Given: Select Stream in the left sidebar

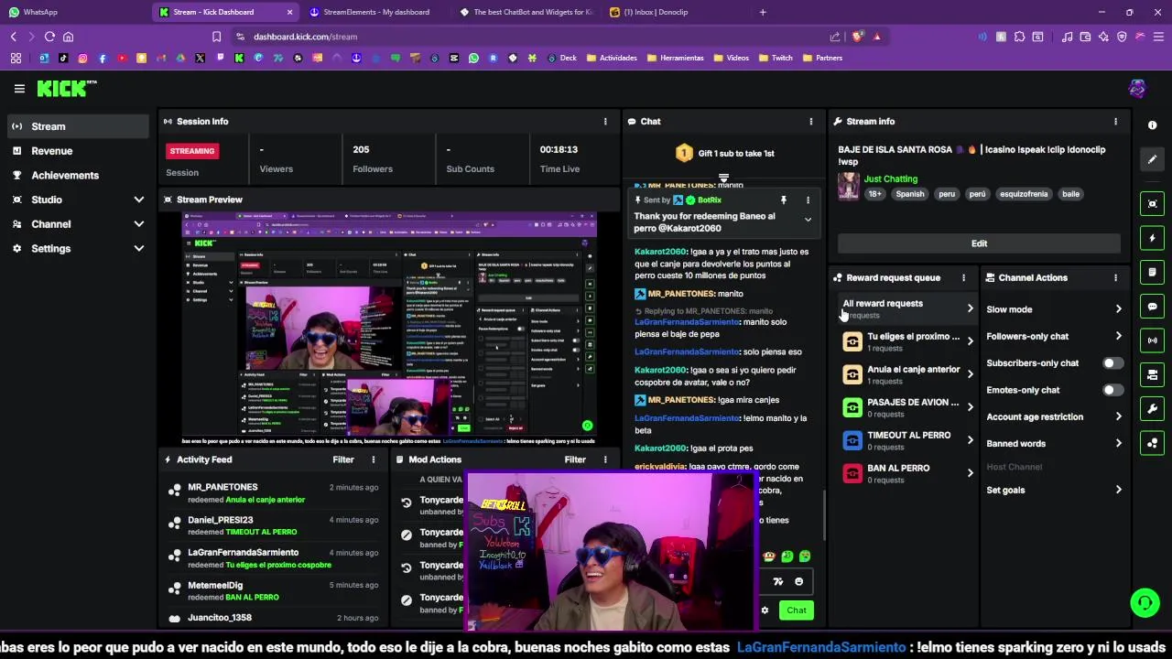Looking at the screenshot, I should (78, 126).
